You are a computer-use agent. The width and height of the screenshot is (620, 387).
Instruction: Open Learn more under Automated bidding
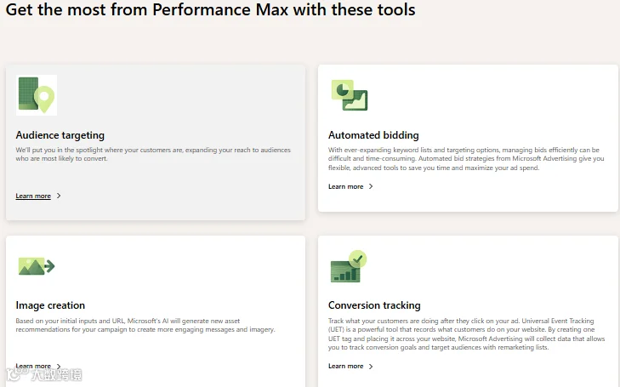(x=345, y=186)
